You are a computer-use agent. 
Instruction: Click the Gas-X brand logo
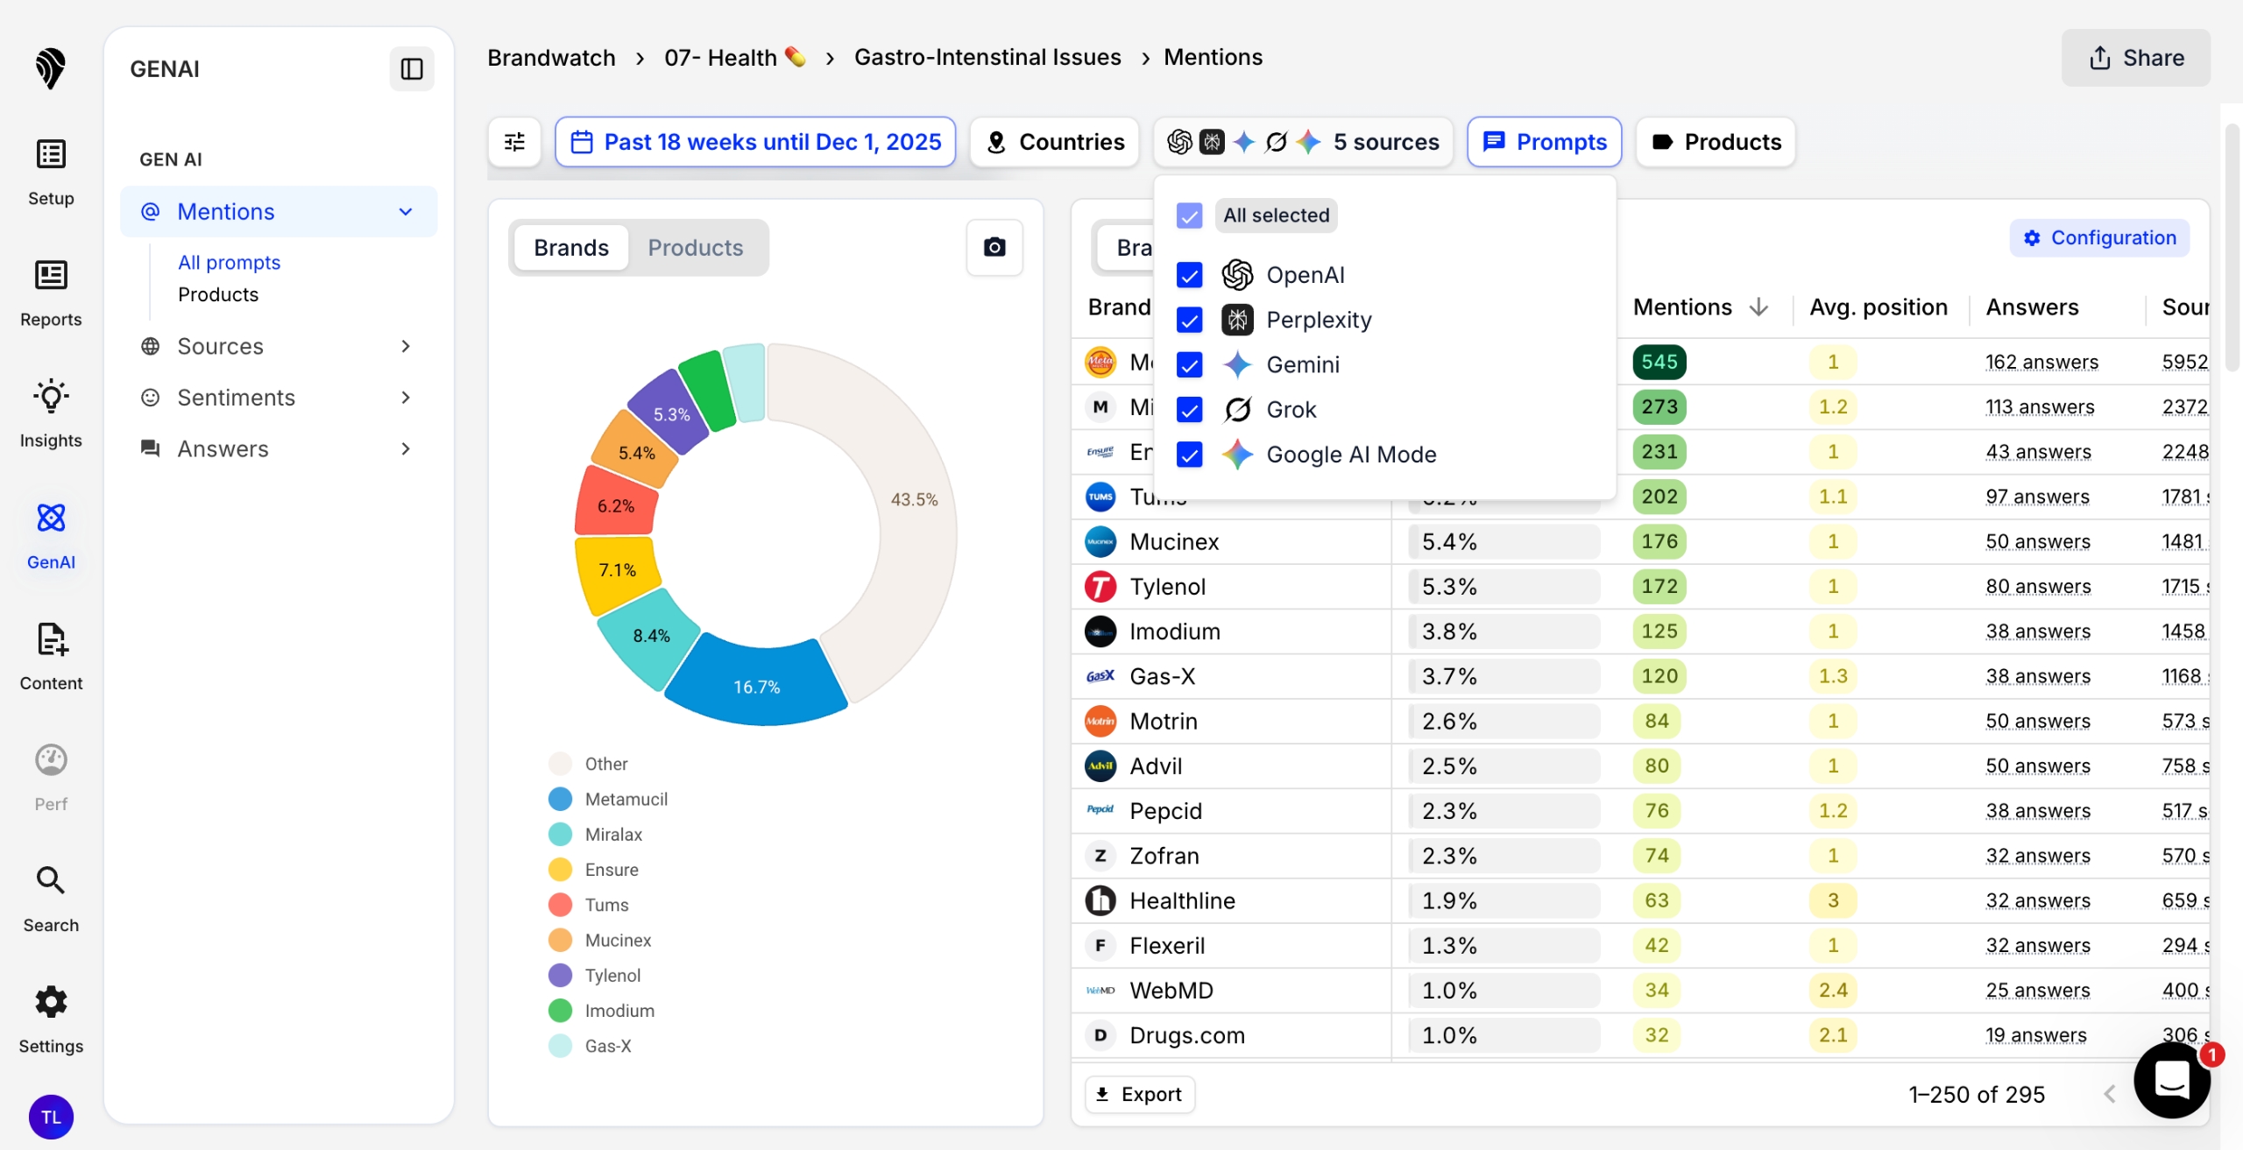point(1100,676)
